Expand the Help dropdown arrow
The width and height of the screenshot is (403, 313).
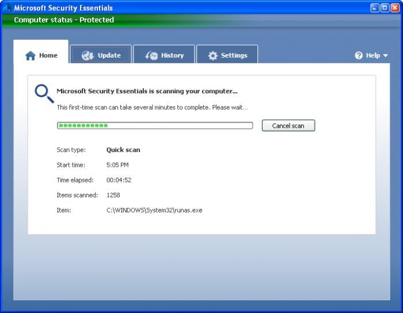[x=385, y=55]
